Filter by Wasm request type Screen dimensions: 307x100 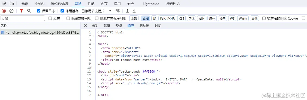point(243,18)
